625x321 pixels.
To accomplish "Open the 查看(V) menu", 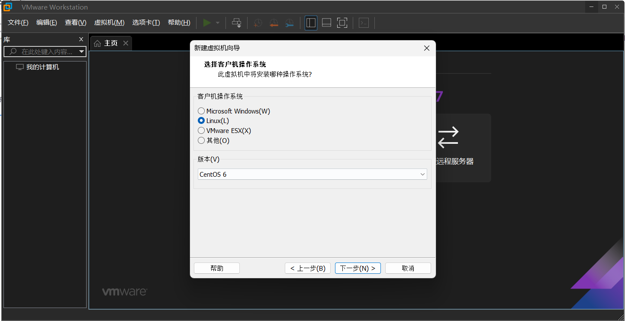I will (x=76, y=23).
